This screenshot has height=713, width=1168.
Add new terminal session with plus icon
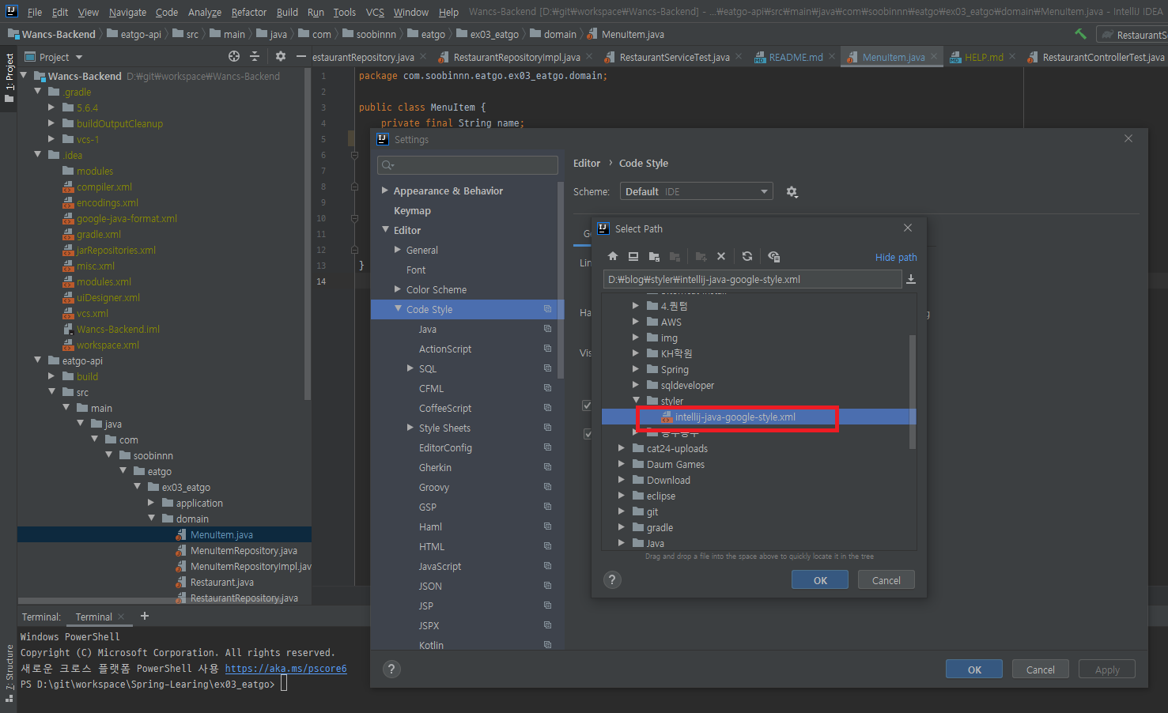point(144,616)
